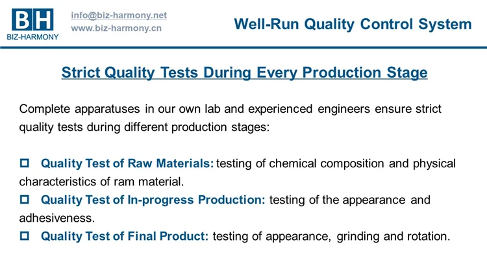487x273 pixels.
Task: Click 'quality tests during different production stages' line
Action: 144,127
